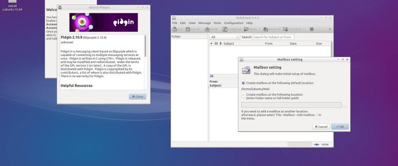Click the address book icon in Sylpheed toolbar
The image size is (398, 166).
(x=312, y=29)
